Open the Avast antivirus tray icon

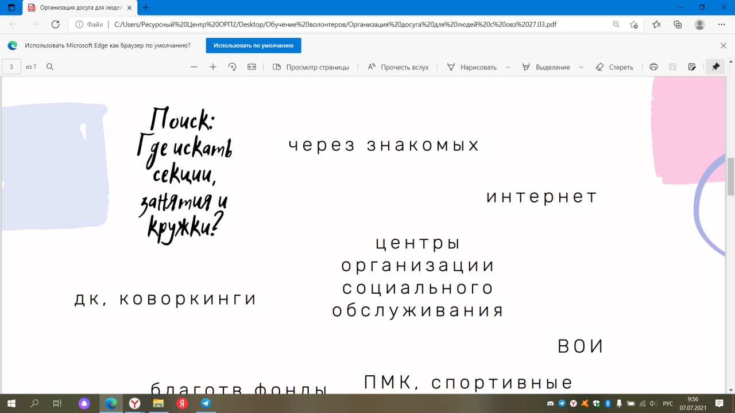pos(585,404)
